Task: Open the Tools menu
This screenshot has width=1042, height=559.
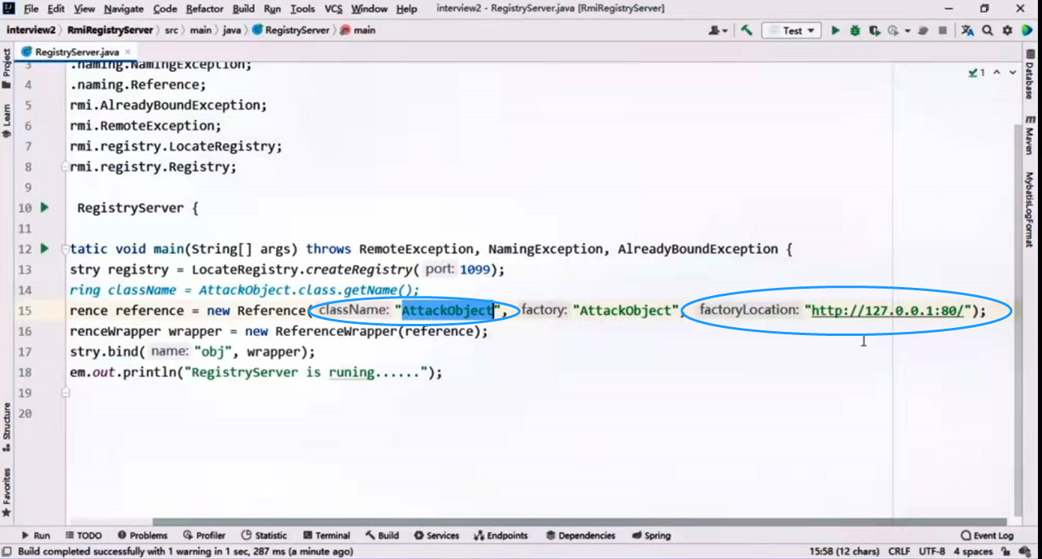Action: click(302, 9)
